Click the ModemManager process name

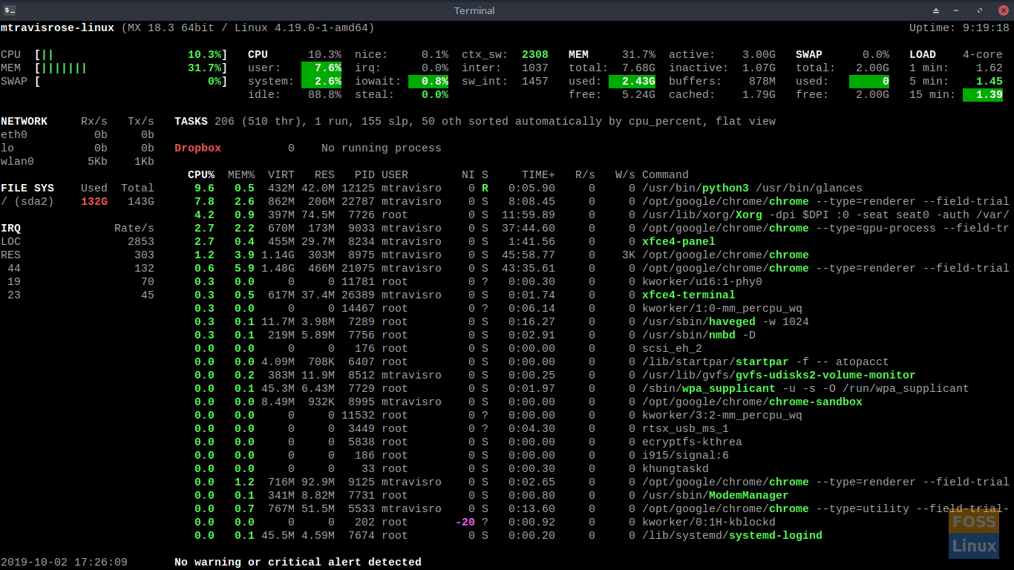(x=748, y=496)
